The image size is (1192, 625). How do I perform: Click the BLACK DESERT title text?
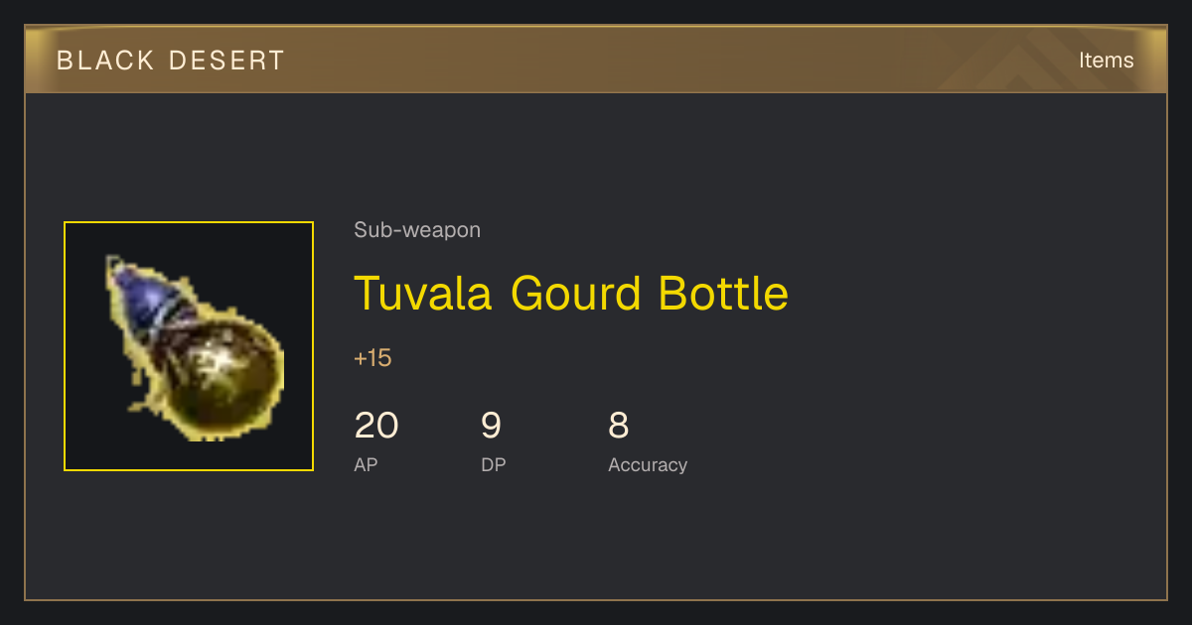tap(171, 61)
